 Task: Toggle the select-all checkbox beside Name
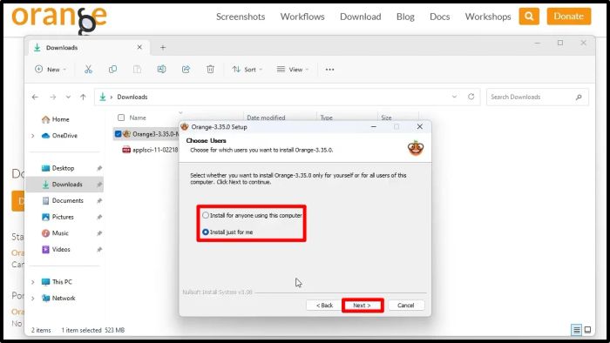pyautogui.click(x=121, y=118)
